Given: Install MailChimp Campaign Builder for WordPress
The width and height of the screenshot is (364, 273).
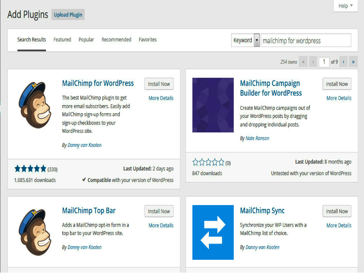Looking at the screenshot, I should click(337, 84).
